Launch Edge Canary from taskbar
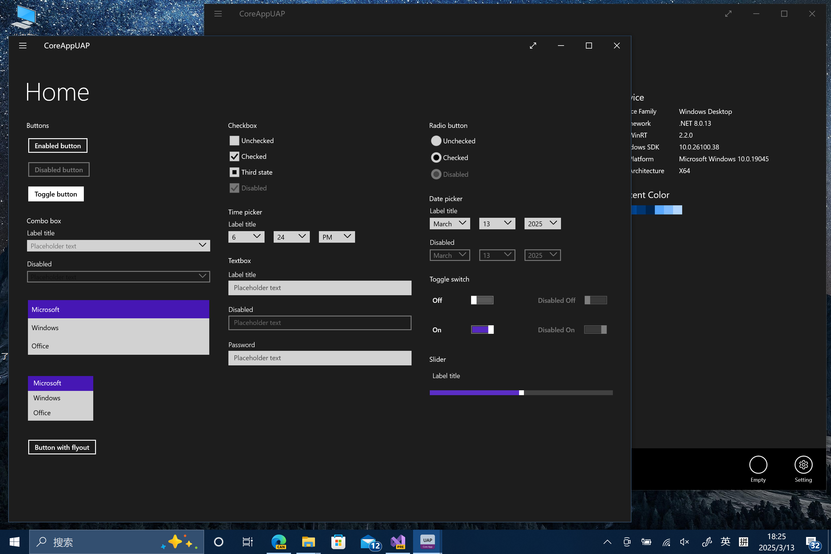Viewport: 831px width, 554px height. coord(279,542)
